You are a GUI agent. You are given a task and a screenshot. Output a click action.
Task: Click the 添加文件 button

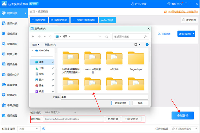pyautogui.click(x=39, y=20)
